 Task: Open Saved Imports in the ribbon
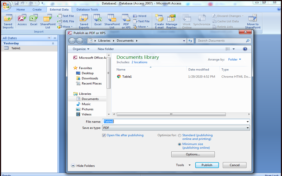tap(8, 21)
